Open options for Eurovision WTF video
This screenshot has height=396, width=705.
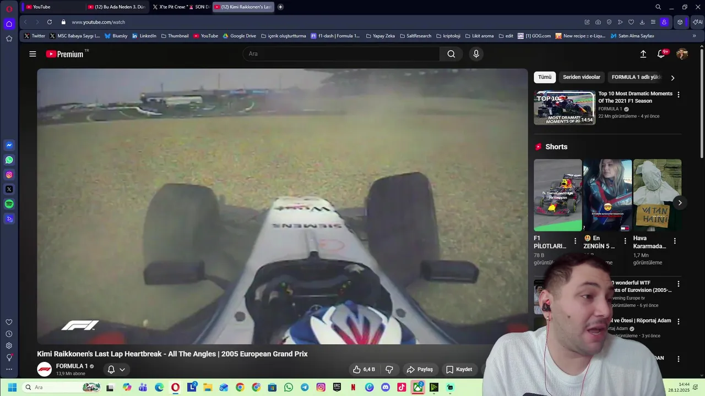click(x=679, y=284)
